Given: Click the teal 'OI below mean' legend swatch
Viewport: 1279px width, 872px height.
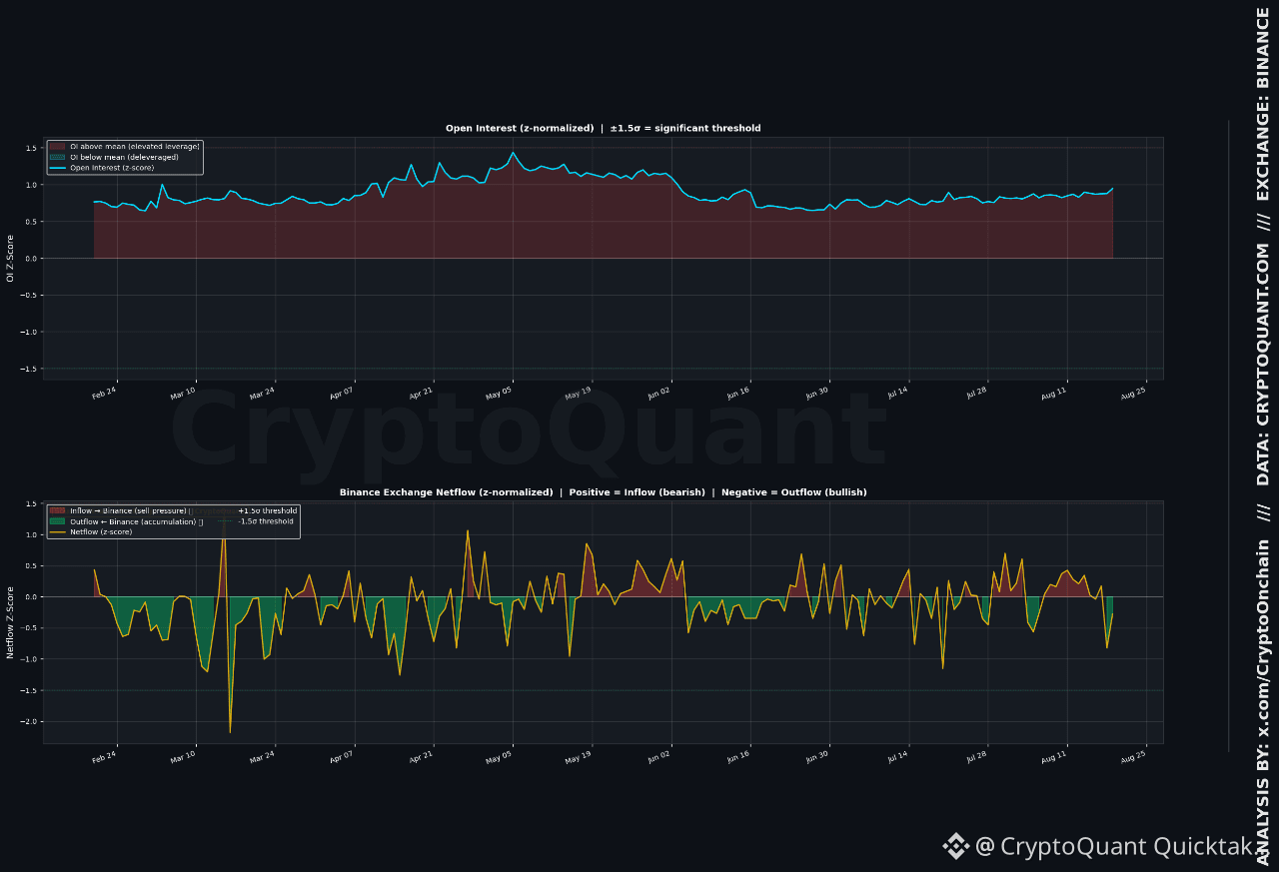Looking at the screenshot, I should pyautogui.click(x=58, y=157).
